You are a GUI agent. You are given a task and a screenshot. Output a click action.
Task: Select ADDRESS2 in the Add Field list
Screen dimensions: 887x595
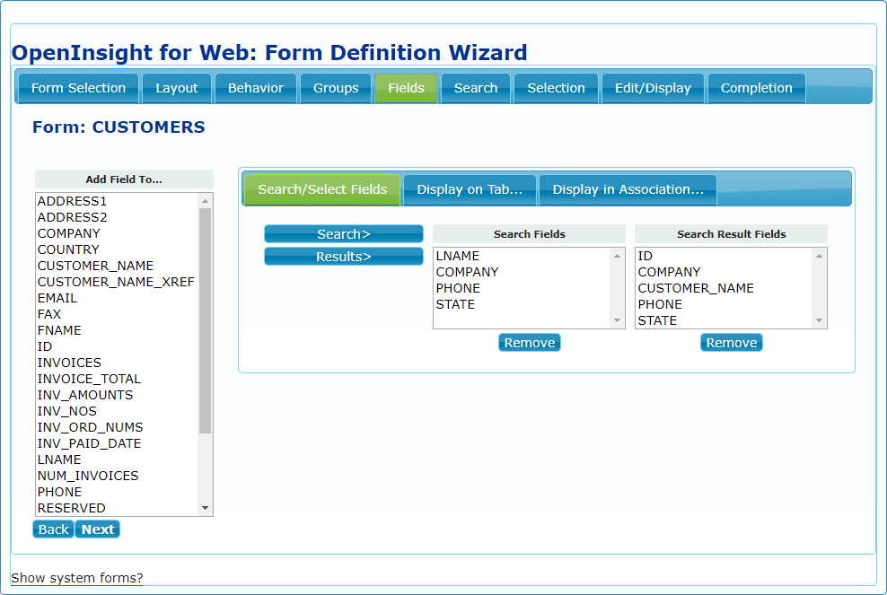point(117,217)
